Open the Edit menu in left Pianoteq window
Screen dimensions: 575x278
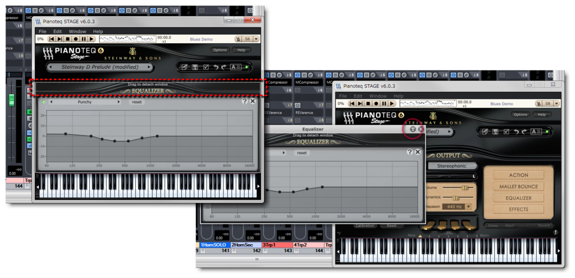tap(58, 31)
